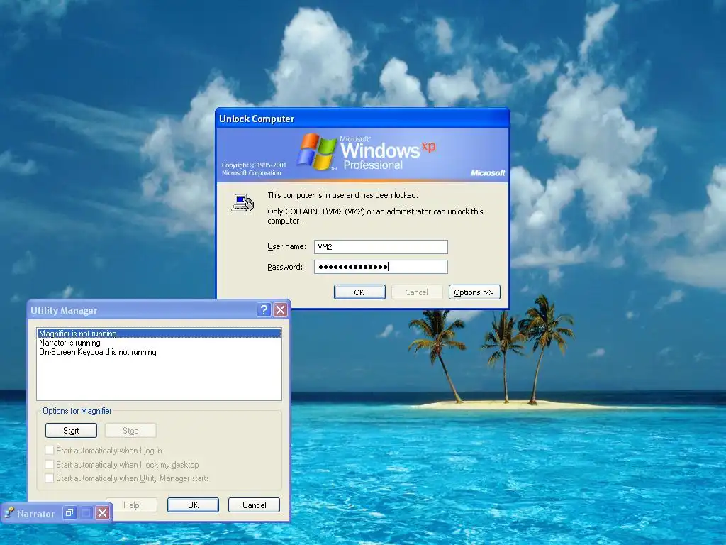This screenshot has height=545, width=726.
Task: Tick 'Start automatically when Utility Manager starts'
Action: 50,478
